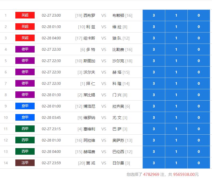Toggle the 3 option for 阿拉维 vs 奥萨苏
Viewport: 212px width, 179px height.
(154, 140)
